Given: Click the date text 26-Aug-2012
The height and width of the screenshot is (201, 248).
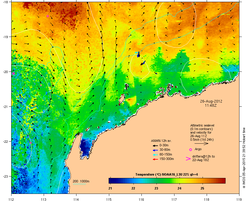Looking at the screenshot, I should coord(211,101).
